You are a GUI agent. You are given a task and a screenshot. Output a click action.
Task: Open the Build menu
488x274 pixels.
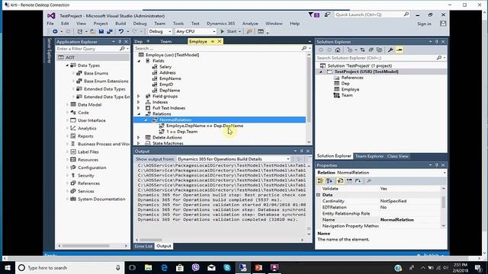[x=120, y=24]
